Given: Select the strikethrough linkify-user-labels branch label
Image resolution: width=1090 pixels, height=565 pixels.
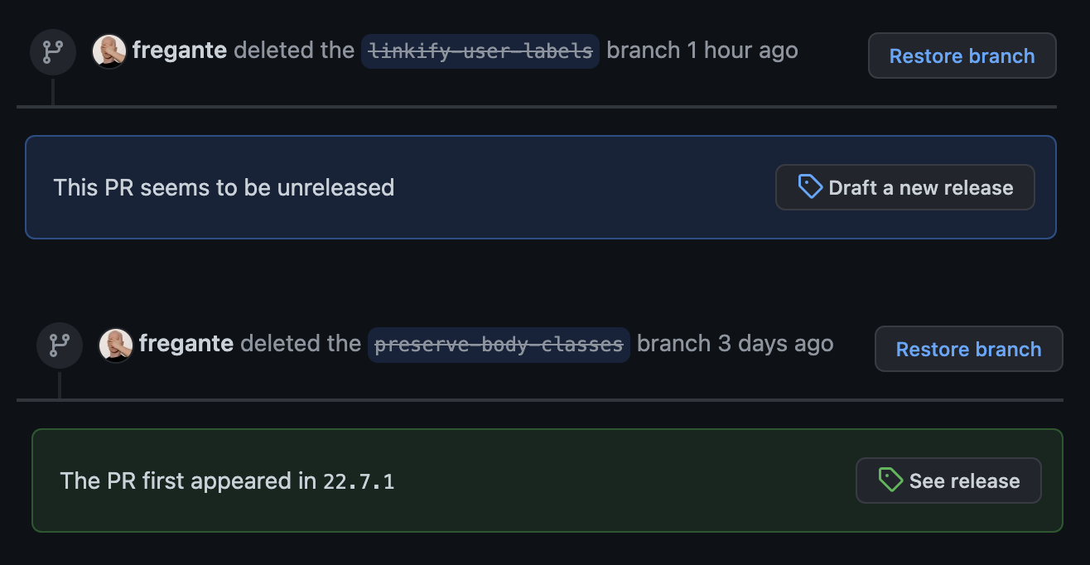Looking at the screenshot, I should click(x=480, y=51).
